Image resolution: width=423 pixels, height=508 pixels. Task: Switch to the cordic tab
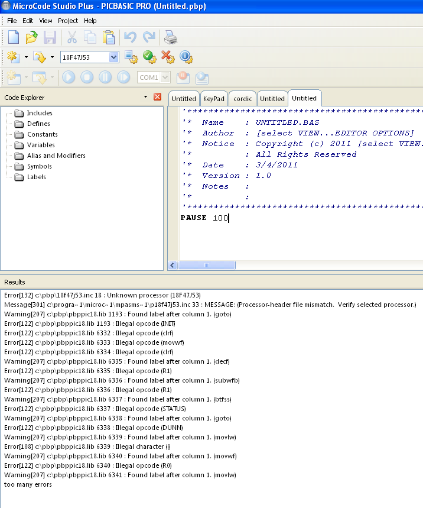242,99
